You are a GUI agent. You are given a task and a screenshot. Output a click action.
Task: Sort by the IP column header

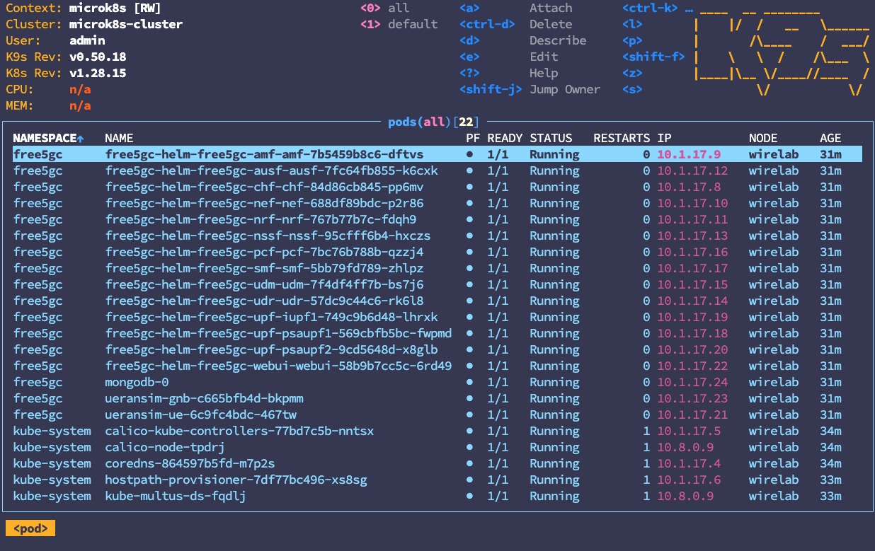664,138
